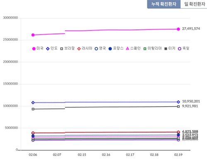Click the 02.15 x-axis date label

82,155
